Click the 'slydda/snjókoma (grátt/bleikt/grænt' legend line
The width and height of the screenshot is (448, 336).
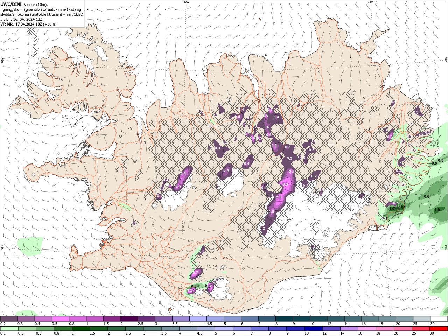click(x=42, y=14)
